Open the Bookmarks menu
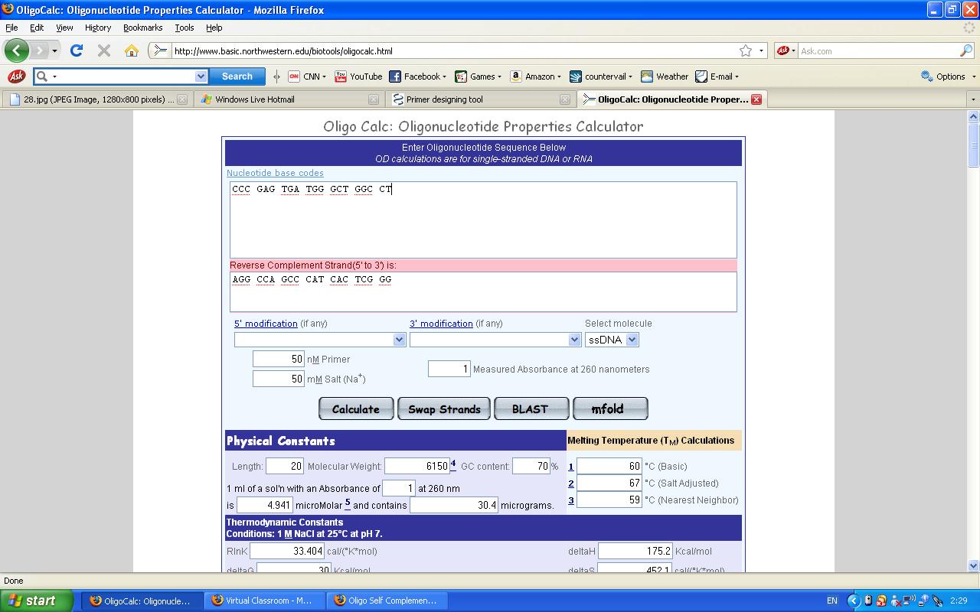The image size is (980, 612). 142,28
